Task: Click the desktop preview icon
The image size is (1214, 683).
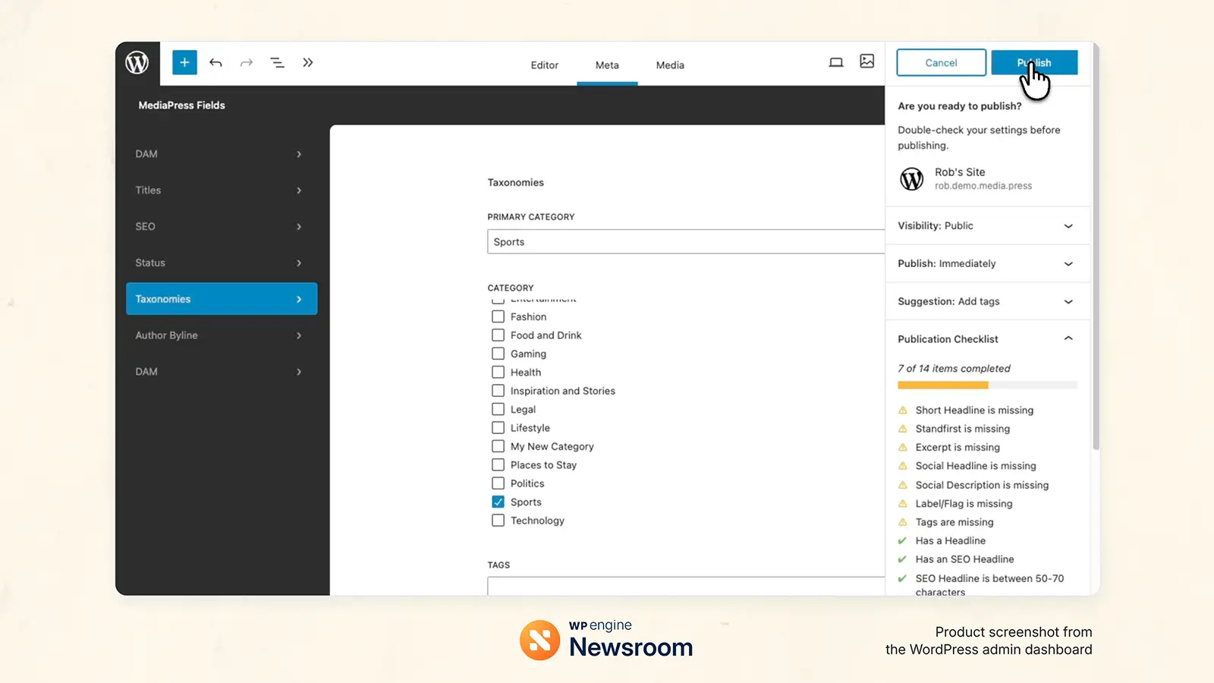Action: click(x=836, y=62)
